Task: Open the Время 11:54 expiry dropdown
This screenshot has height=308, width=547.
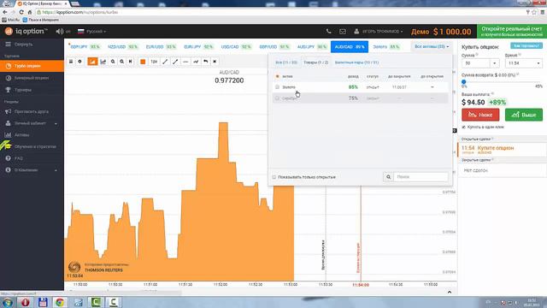Action: click(524, 63)
